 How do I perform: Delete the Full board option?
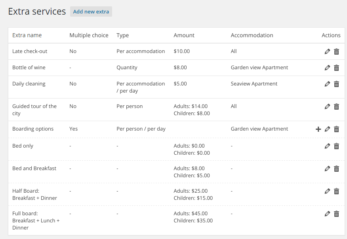(336, 214)
